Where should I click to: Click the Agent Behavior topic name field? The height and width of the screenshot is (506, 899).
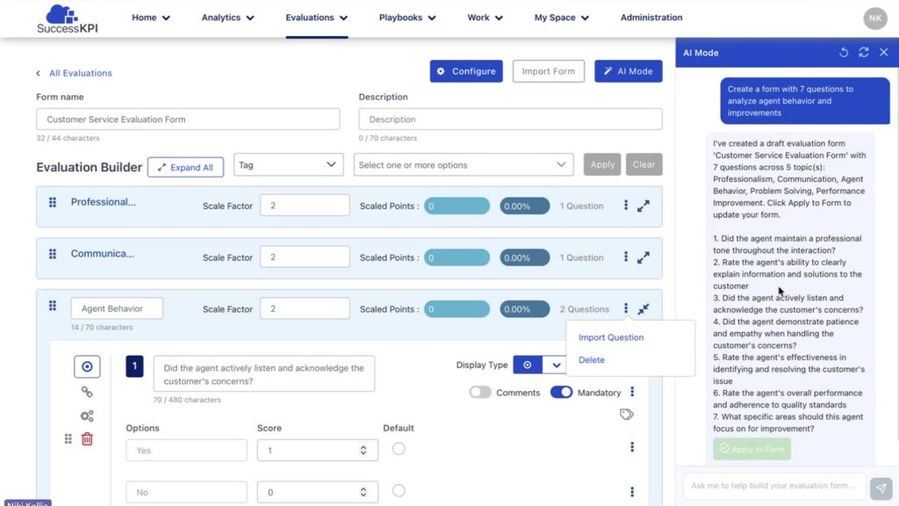pos(117,308)
